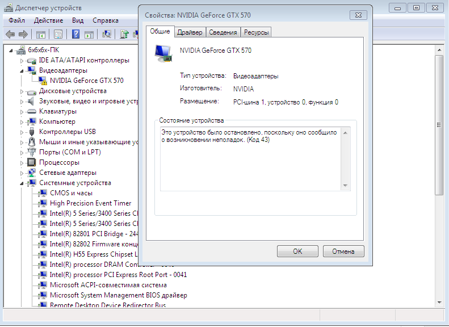
Task: Click the large monitor image in the dialog
Action: pos(163,53)
